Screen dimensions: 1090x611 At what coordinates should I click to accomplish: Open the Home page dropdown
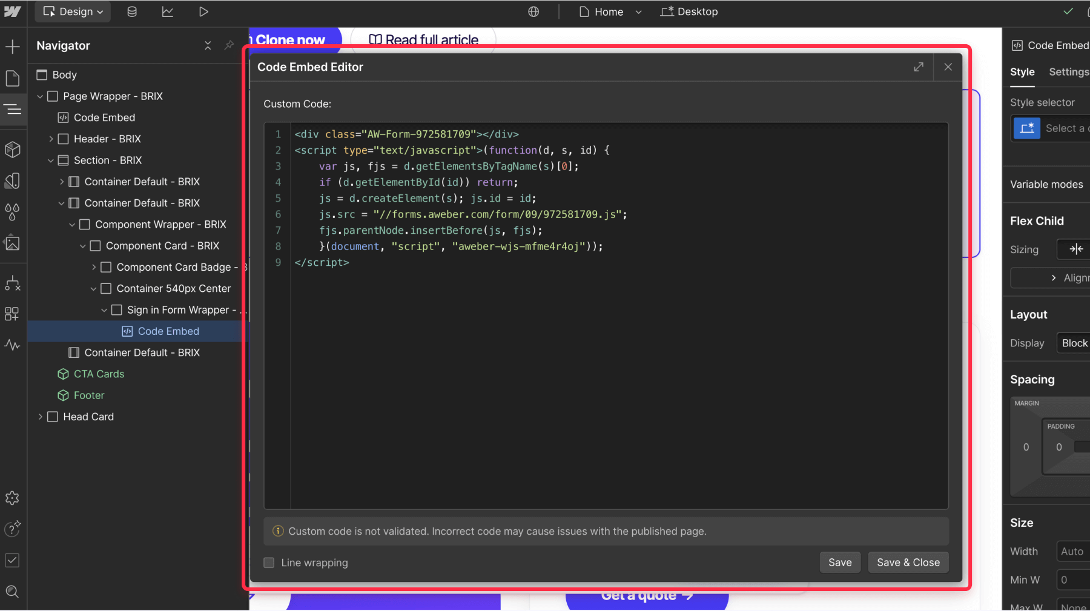point(610,12)
